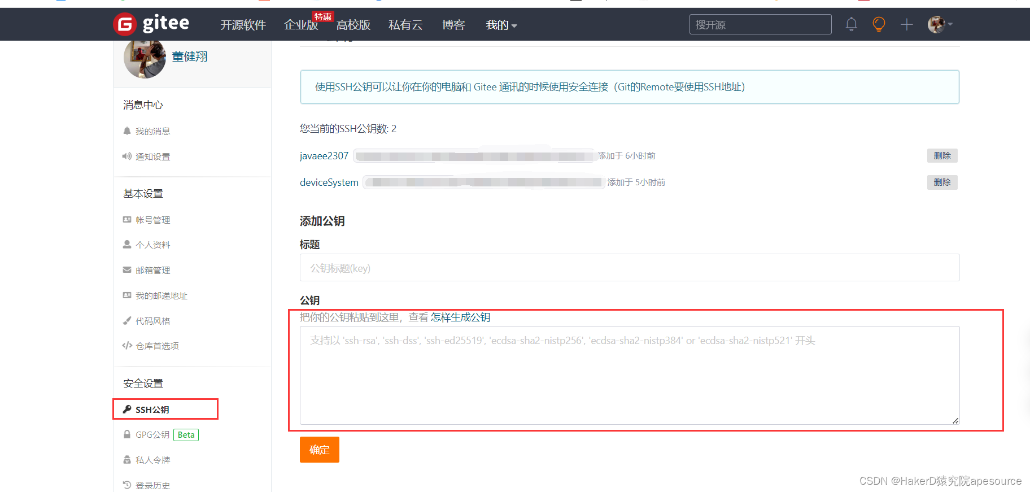This screenshot has height=492, width=1030.
Task: Click the deviceSystem key name
Action: [x=329, y=182]
